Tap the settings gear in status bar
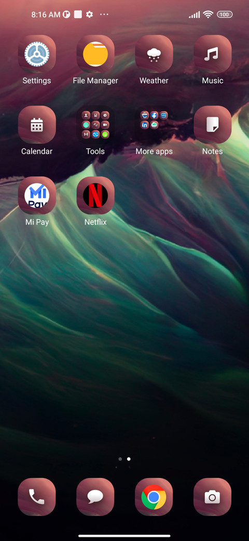 (89, 15)
